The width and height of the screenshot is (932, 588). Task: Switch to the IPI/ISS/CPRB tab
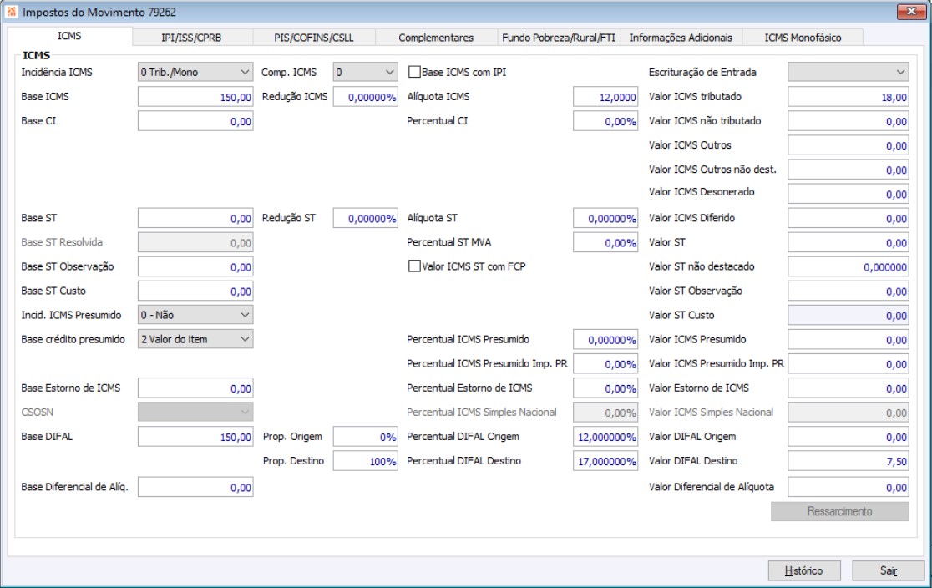click(191, 38)
